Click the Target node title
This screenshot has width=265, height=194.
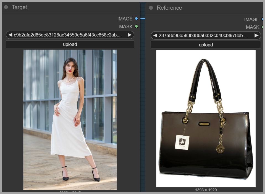click(19, 7)
